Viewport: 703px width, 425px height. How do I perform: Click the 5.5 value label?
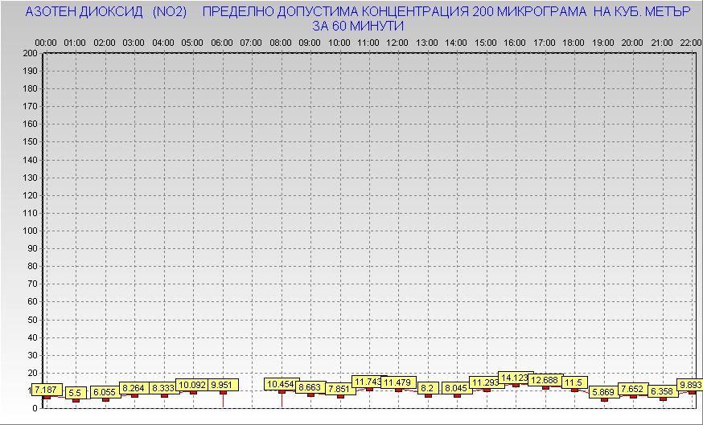click(76, 393)
